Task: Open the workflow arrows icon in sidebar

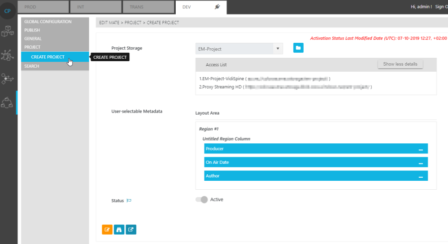Action: pyautogui.click(x=7, y=79)
